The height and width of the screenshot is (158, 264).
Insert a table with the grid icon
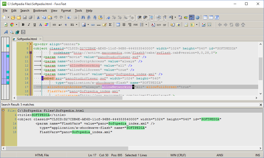118,25
